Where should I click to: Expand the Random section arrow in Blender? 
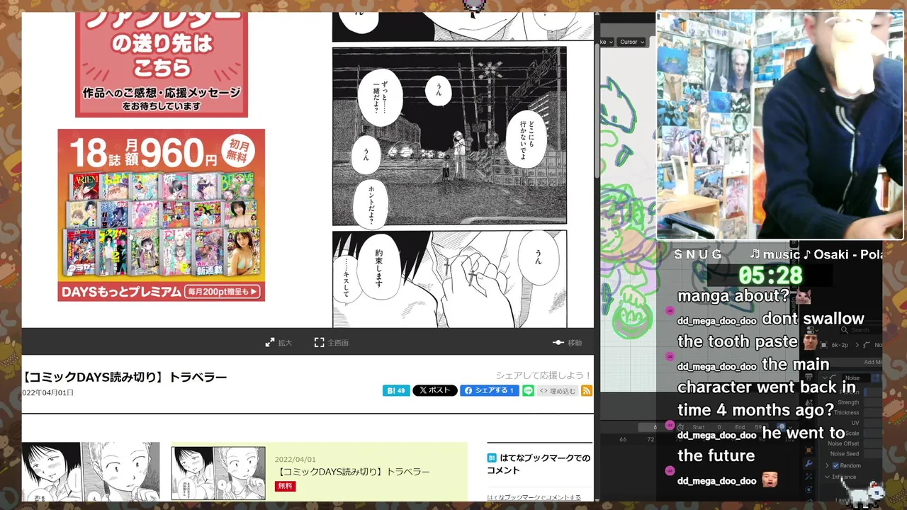pyautogui.click(x=827, y=465)
